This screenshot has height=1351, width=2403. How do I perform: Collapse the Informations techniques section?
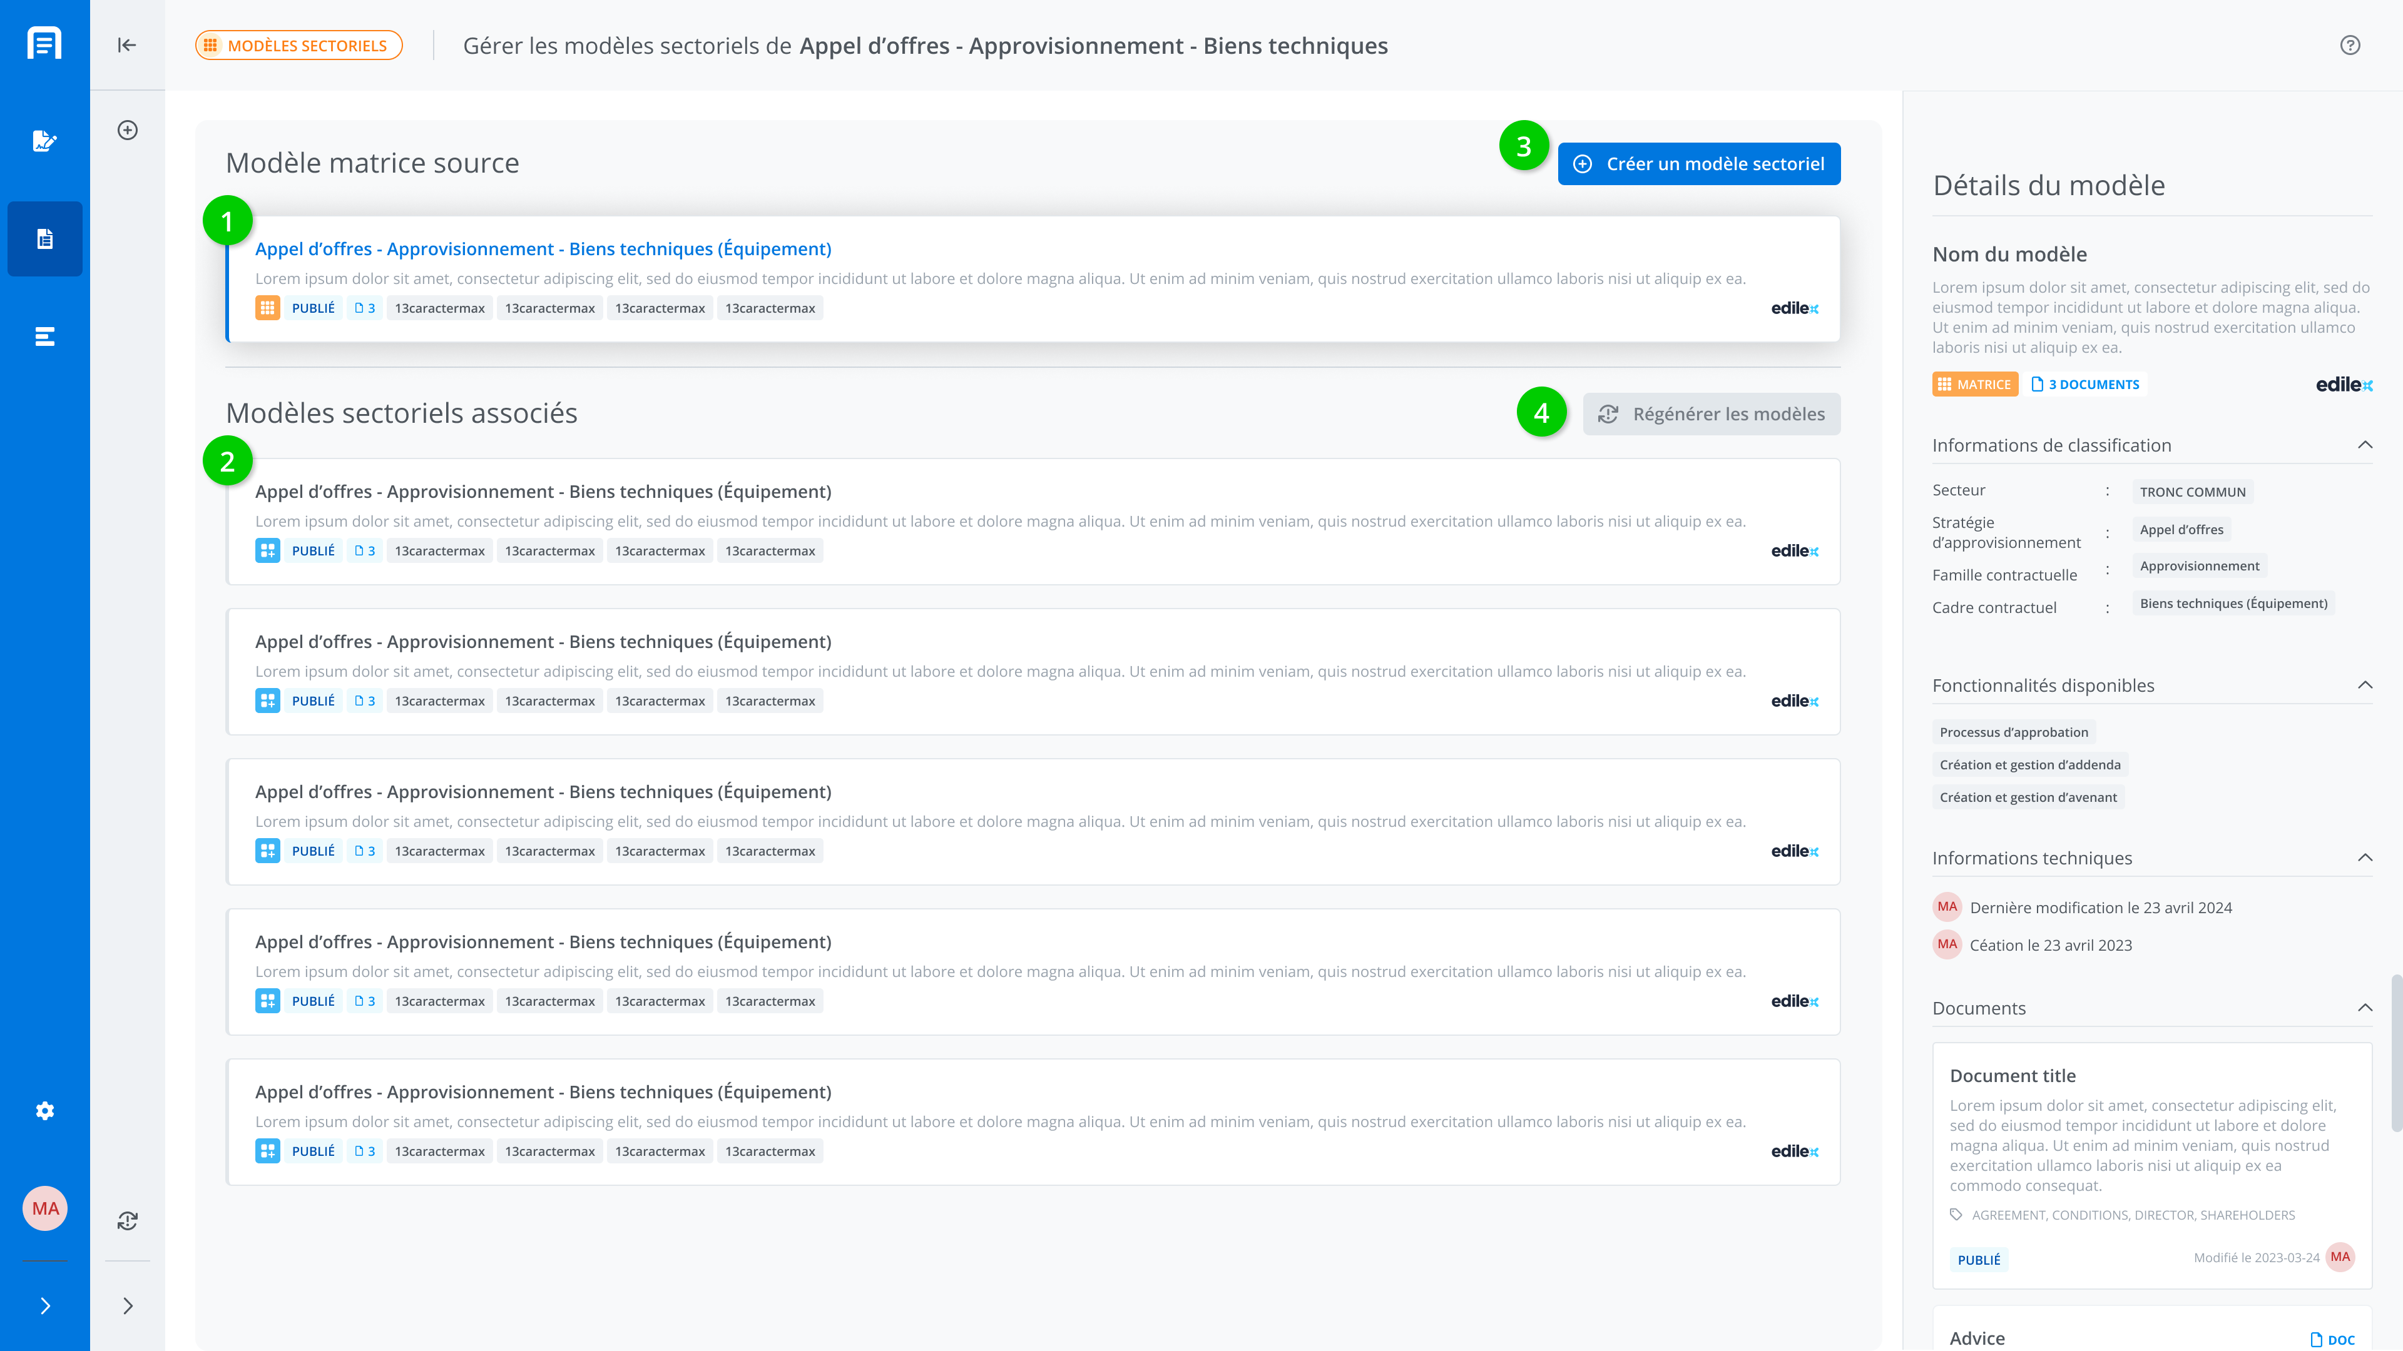[x=2365, y=858]
